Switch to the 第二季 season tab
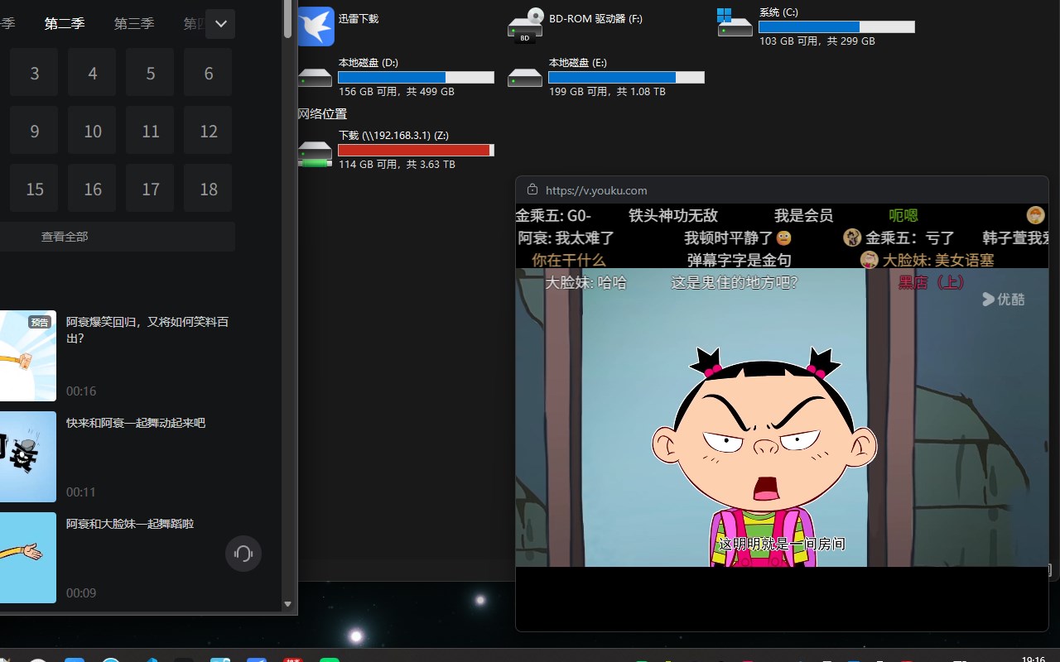Image resolution: width=1060 pixels, height=662 pixels. (65, 24)
